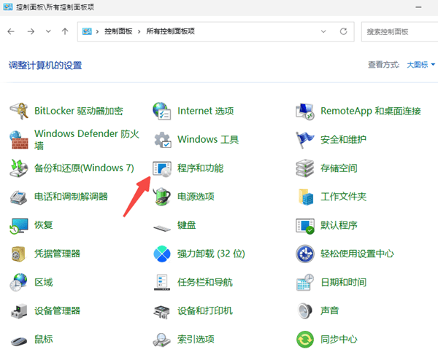Open the recent locations dropdown arrow

tap(48, 31)
